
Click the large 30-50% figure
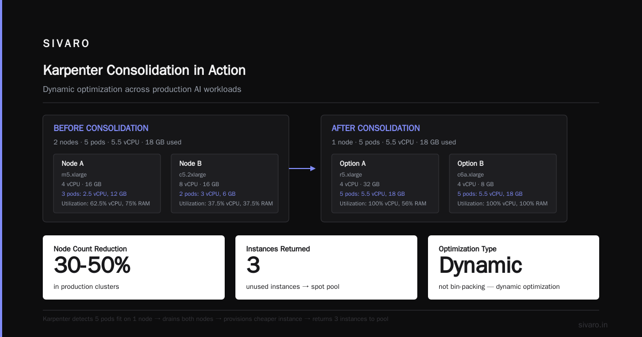pos(92,266)
